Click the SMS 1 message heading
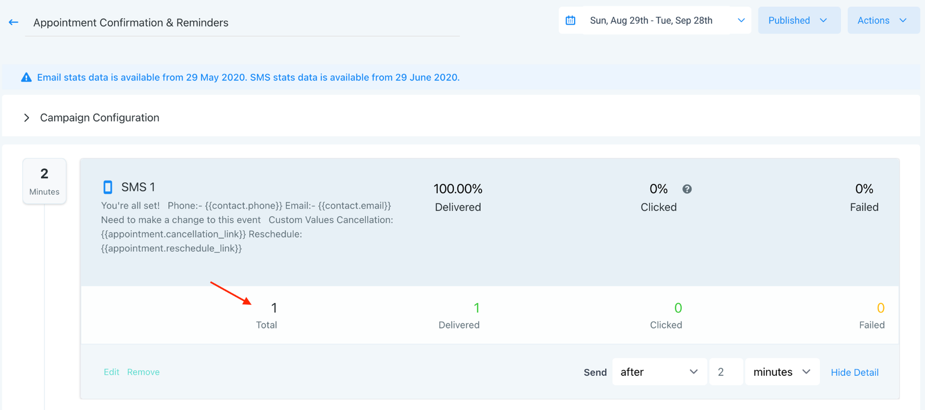 (138, 187)
